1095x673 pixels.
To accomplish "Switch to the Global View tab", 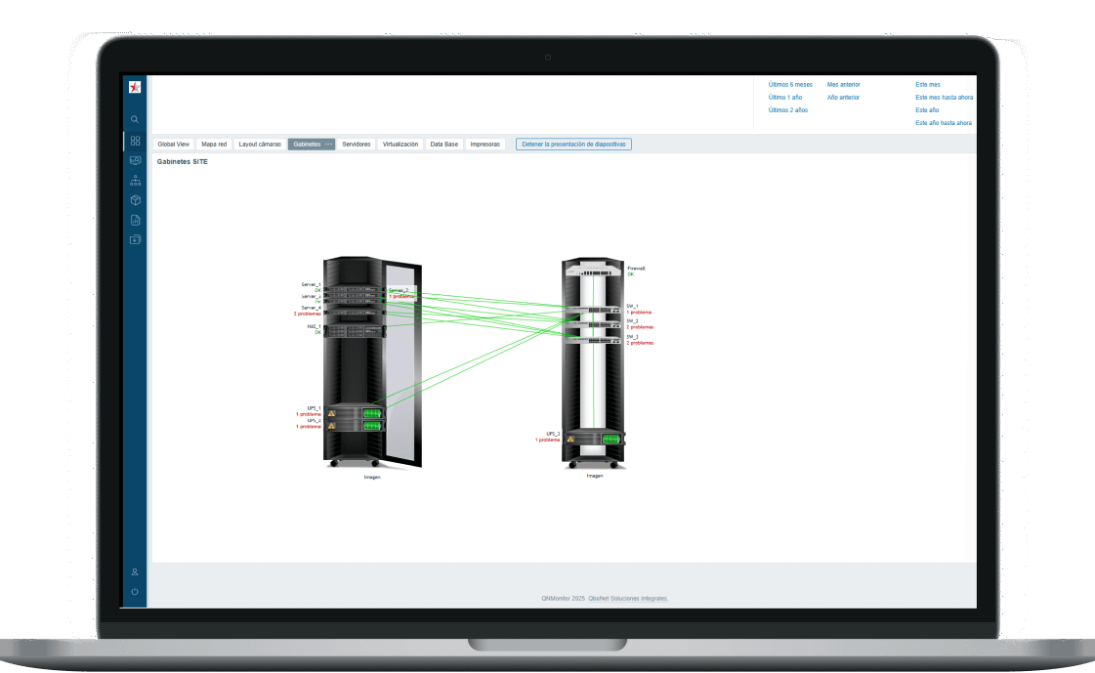I will 173,144.
